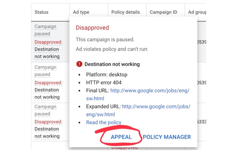Click the first row's Destination not working text
237x151 pixels.
47,53
